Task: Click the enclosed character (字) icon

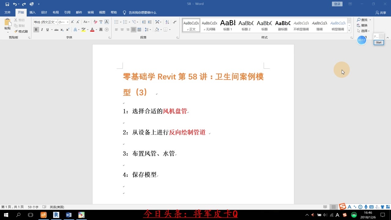Action: [x=107, y=30]
